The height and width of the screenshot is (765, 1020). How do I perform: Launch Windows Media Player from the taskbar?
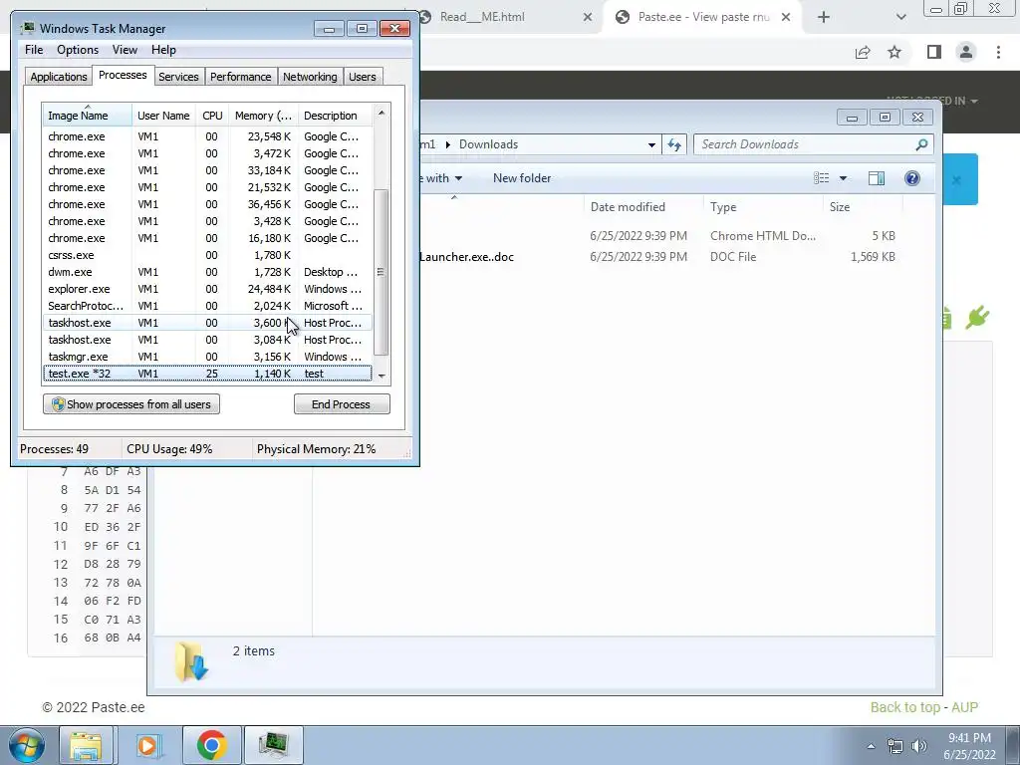(x=148, y=745)
